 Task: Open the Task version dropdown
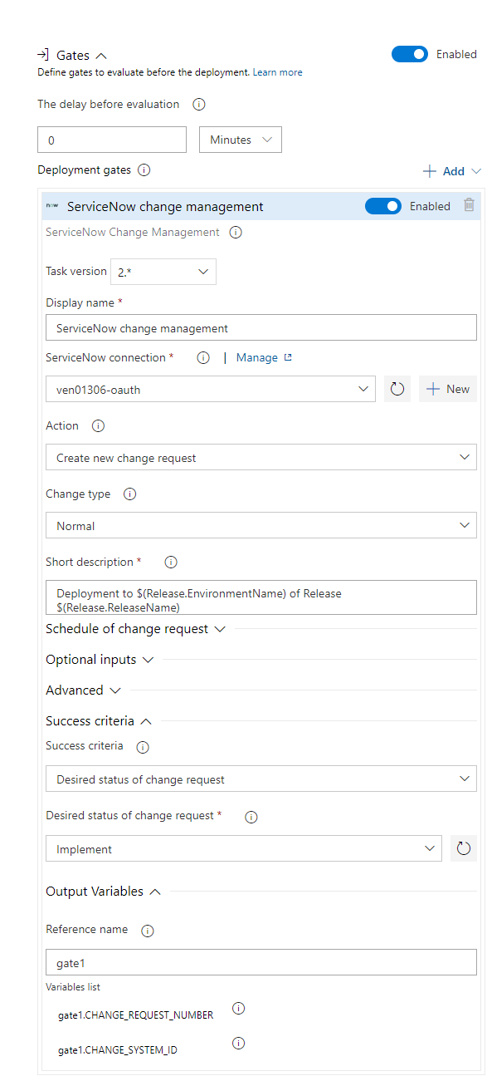click(x=163, y=272)
